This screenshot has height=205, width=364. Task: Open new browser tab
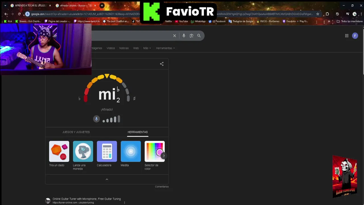102,5
